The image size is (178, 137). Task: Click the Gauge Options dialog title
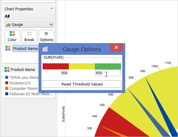(82, 49)
